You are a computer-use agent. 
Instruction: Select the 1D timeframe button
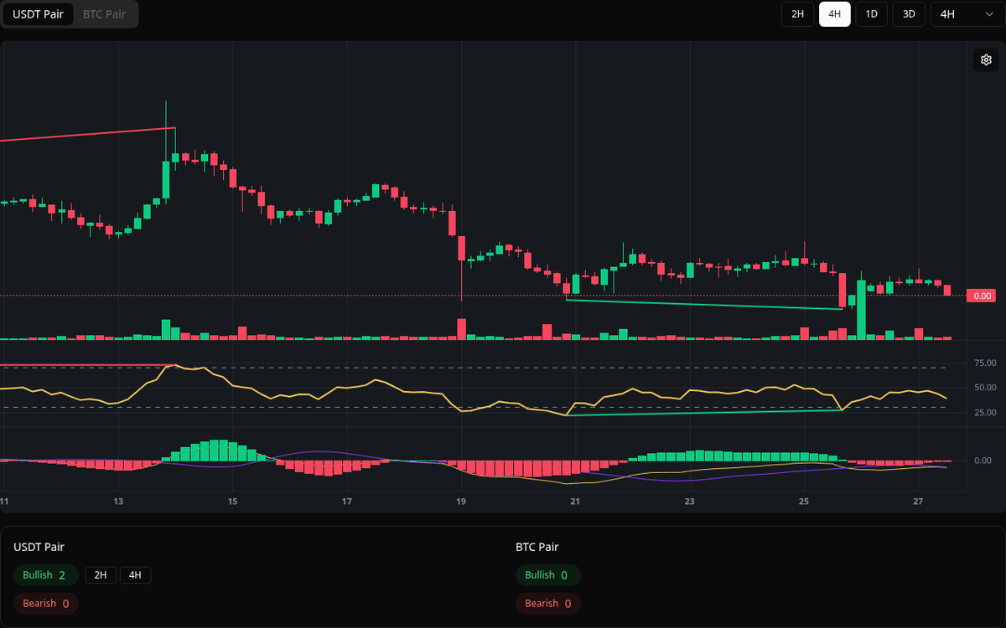(871, 13)
